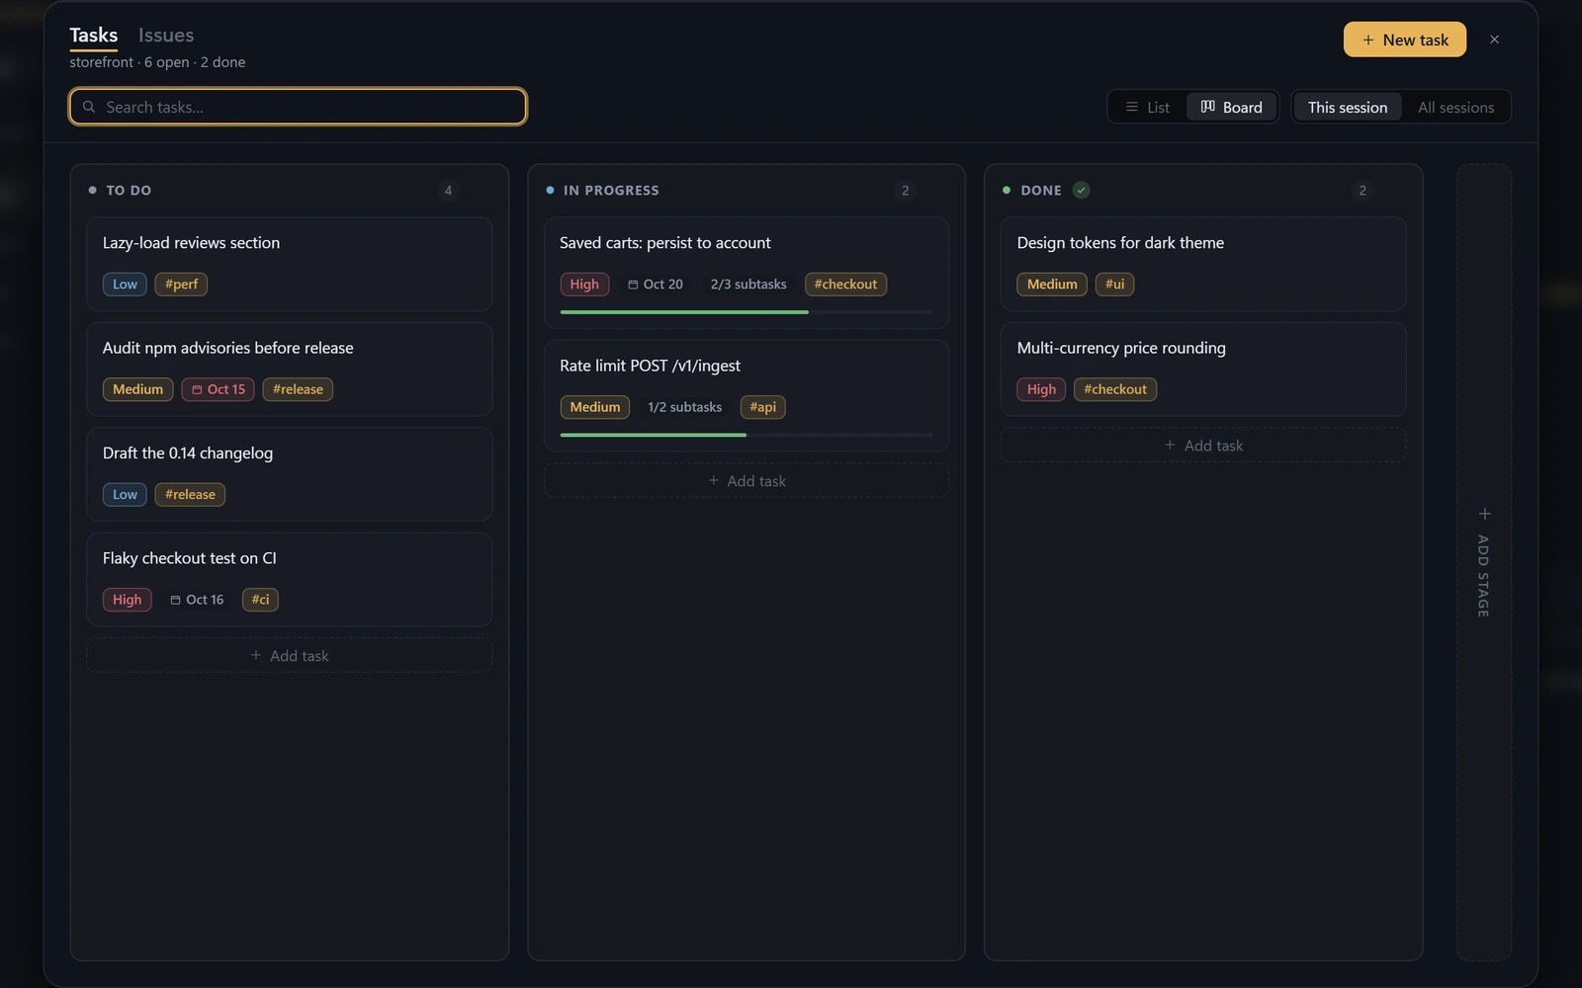Screen dimensions: 1582x988
Task: Open Draft the 0.14 changelog task
Action: (x=290, y=474)
